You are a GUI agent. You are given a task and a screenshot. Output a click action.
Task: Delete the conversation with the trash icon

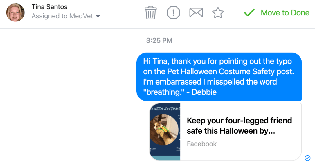151,13
